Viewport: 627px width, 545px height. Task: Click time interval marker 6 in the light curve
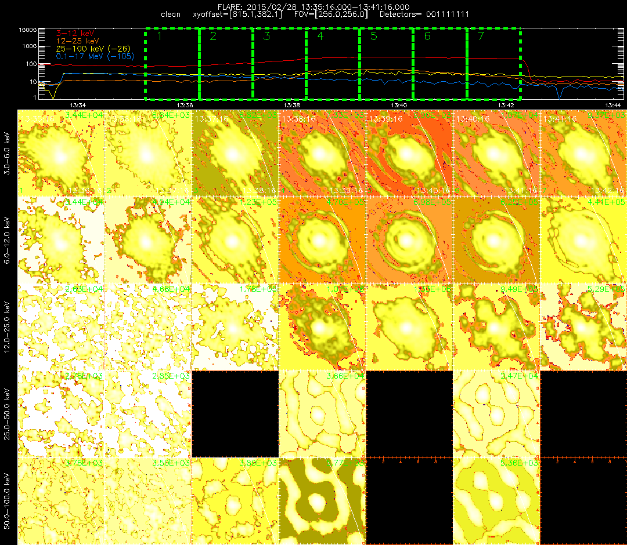pos(427,36)
